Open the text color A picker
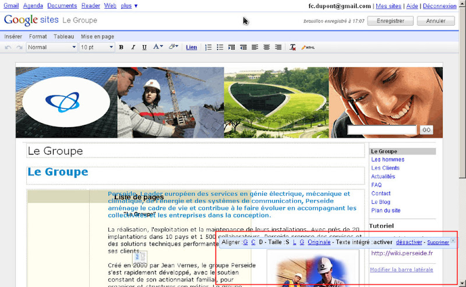 tap(158, 47)
